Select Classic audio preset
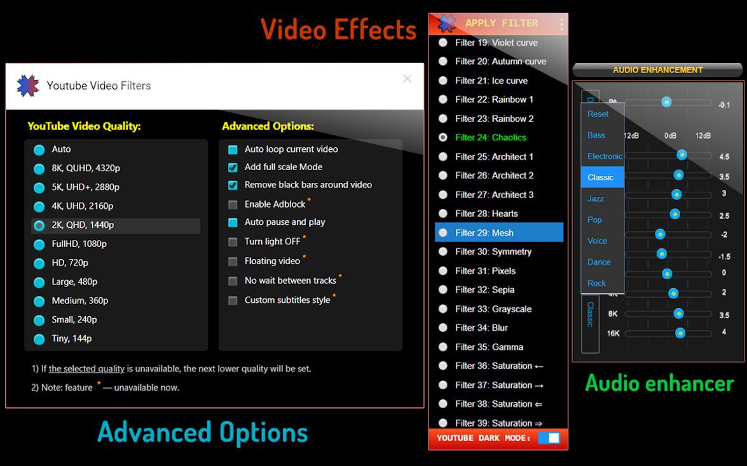This screenshot has width=747, height=466. pos(602,177)
